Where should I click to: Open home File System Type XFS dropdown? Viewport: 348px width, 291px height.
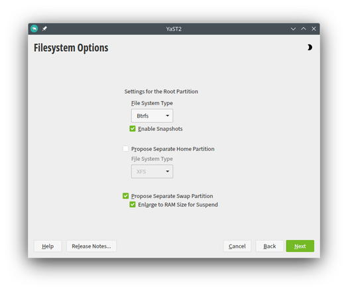(152, 171)
